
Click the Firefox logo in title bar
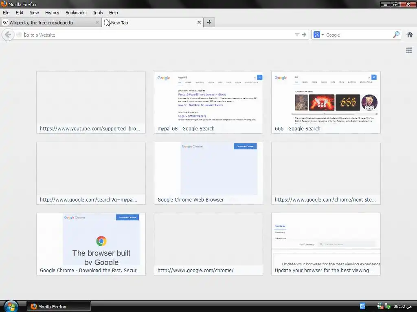pos(4,4)
